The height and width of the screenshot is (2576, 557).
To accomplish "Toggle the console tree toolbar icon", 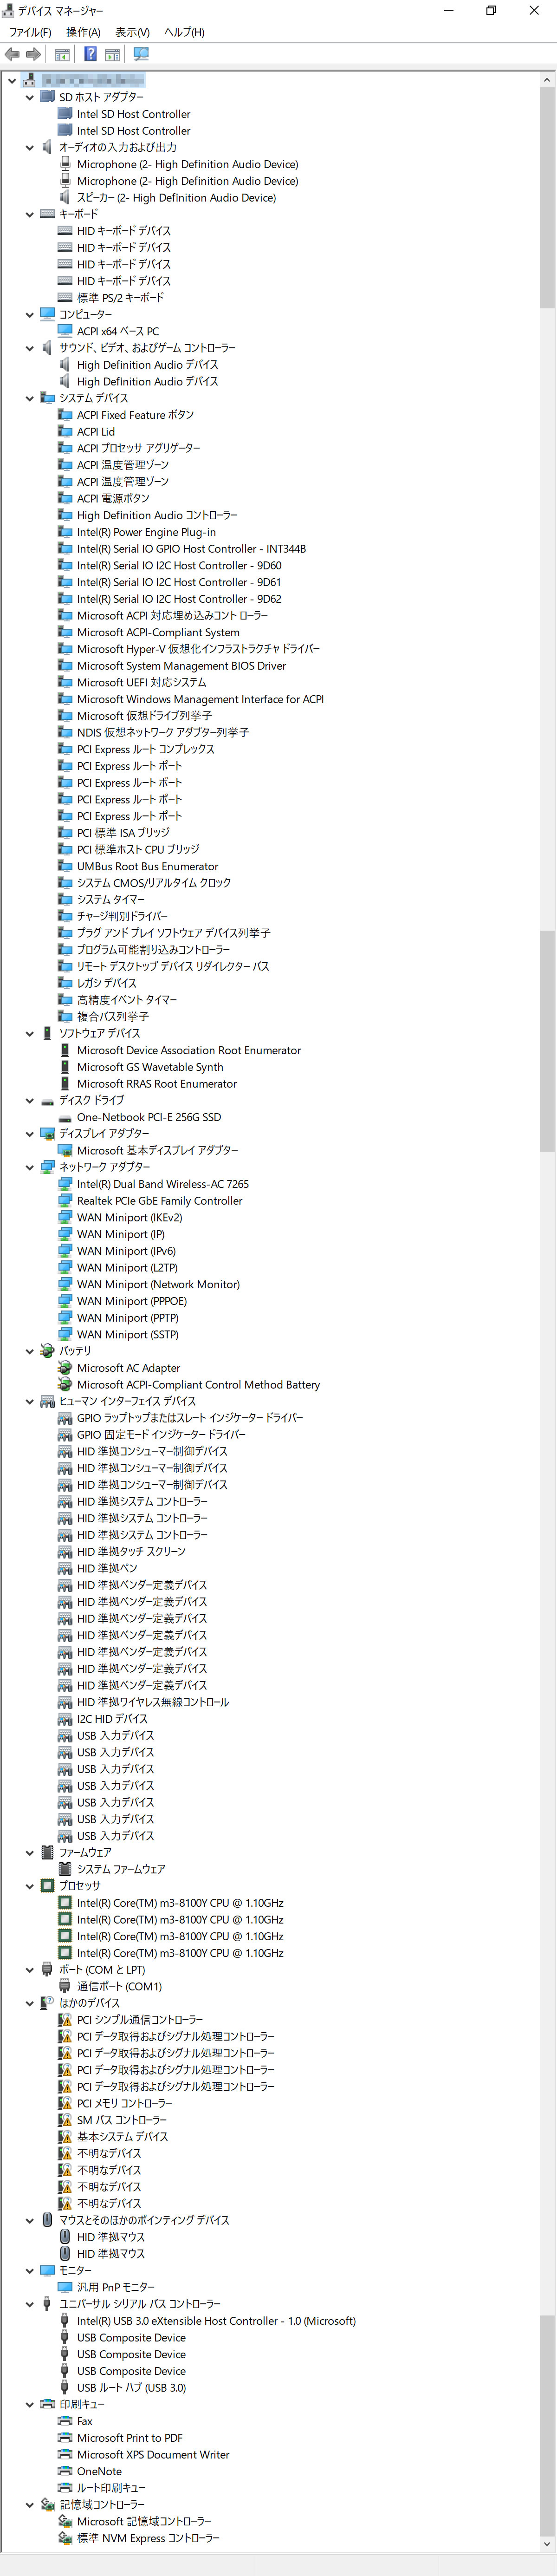I will pyautogui.click(x=62, y=54).
